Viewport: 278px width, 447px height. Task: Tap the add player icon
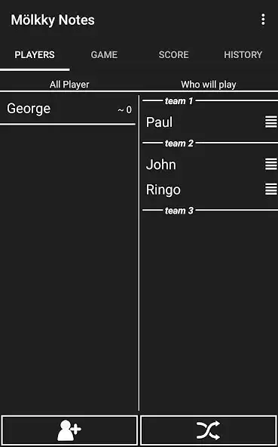click(69, 430)
